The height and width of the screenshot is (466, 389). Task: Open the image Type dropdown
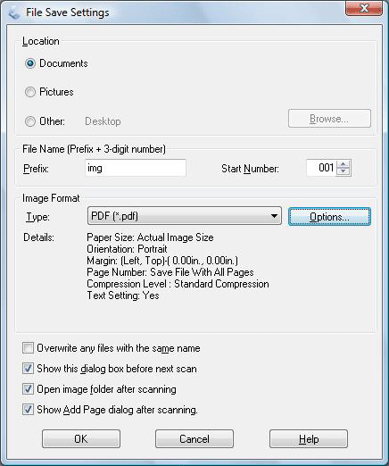[185, 216]
